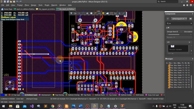Click the Components panel filter funnel icon
This screenshot has width=194, height=109.
(x=168, y=19)
